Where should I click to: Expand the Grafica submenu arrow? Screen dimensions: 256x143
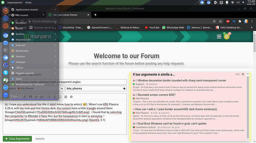pos(55,34)
